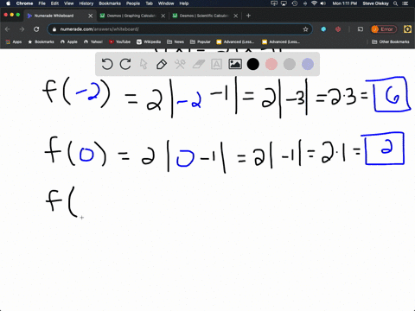Viewport: 415px width, 311px height.
Task: Switch to Desmos Scientific Calculator tab
Action: [204, 16]
